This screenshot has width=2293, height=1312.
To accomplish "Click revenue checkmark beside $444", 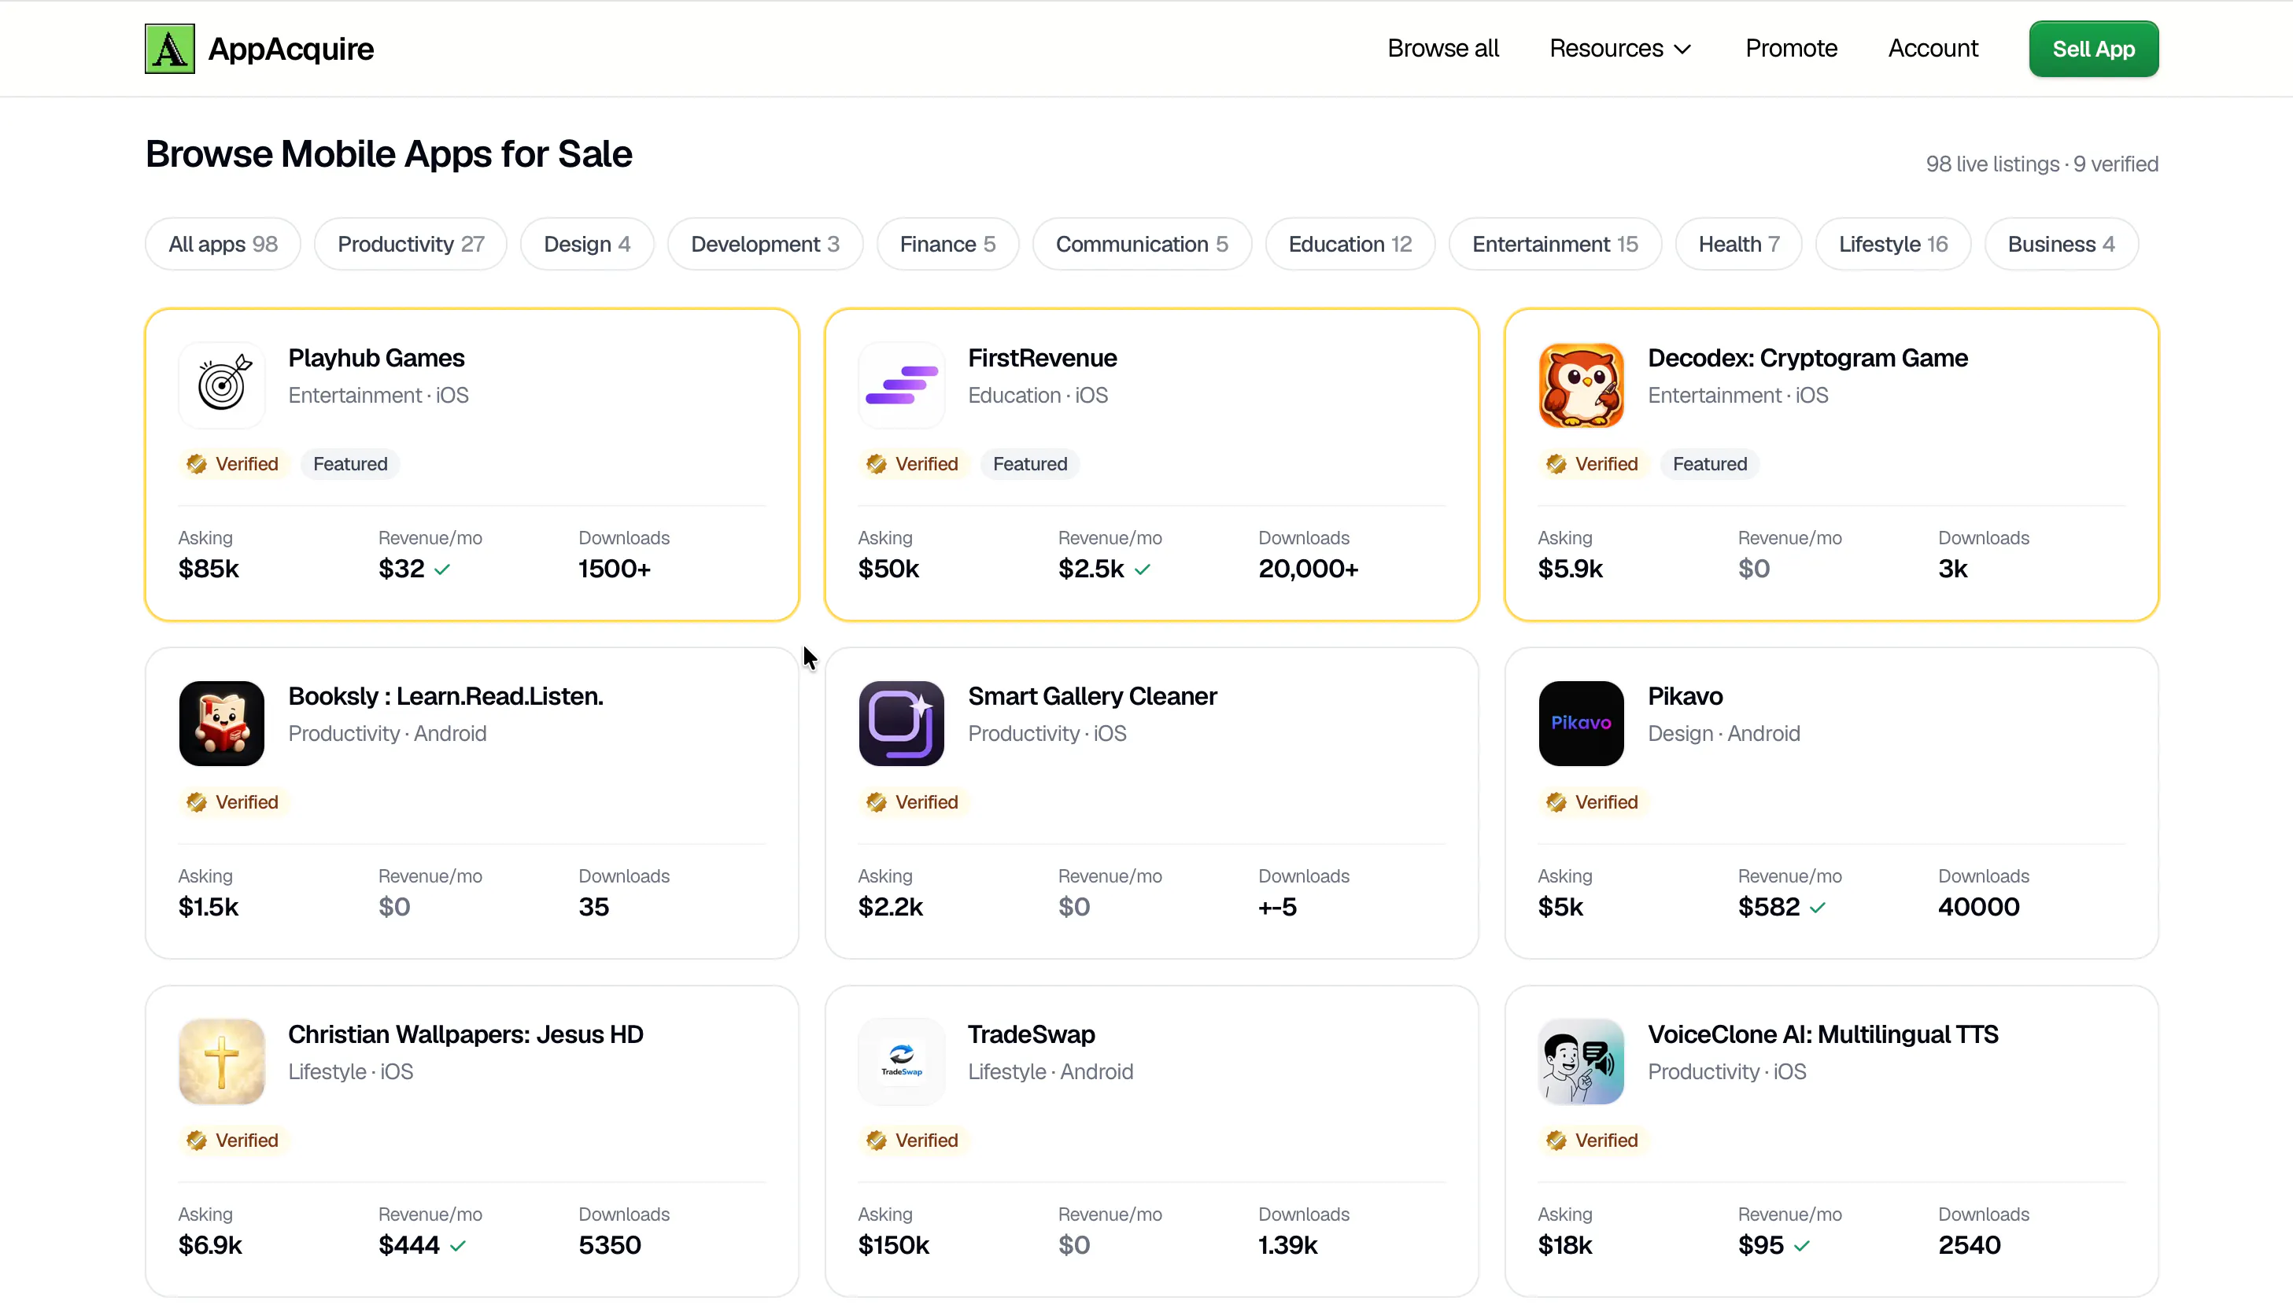I will pos(458,1245).
